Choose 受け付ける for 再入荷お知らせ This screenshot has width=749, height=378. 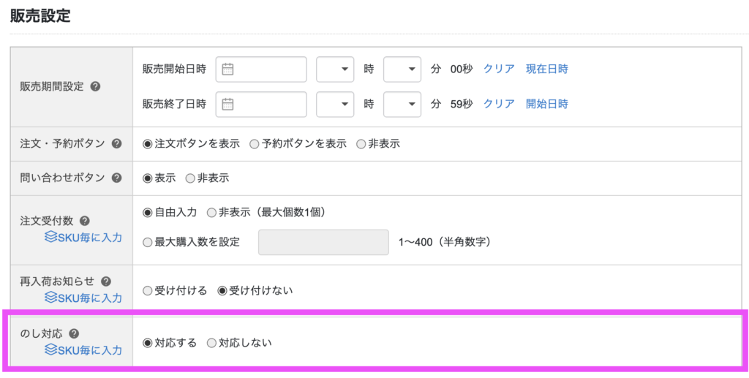148,291
